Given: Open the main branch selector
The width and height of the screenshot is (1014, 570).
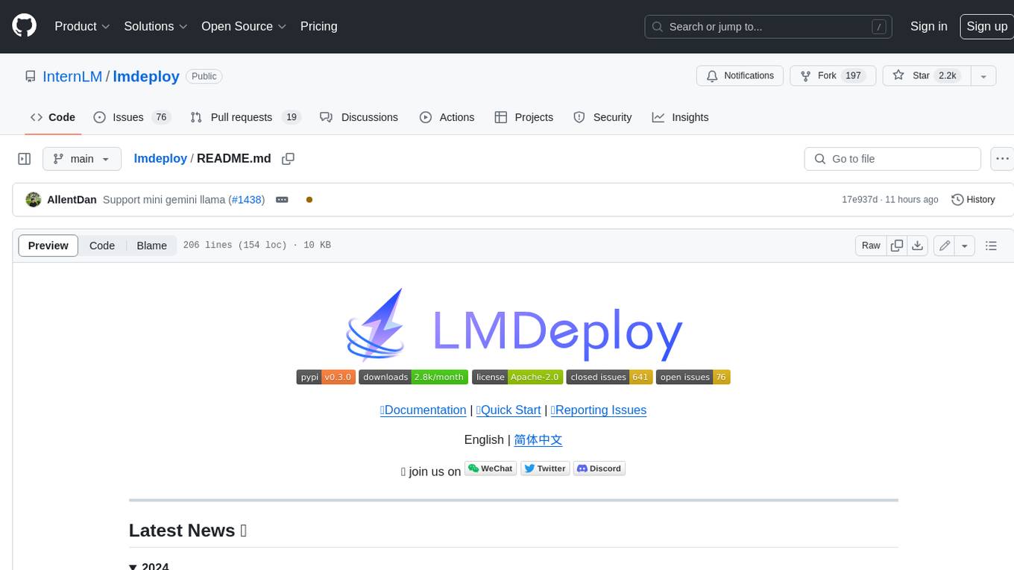Looking at the screenshot, I should 81,159.
